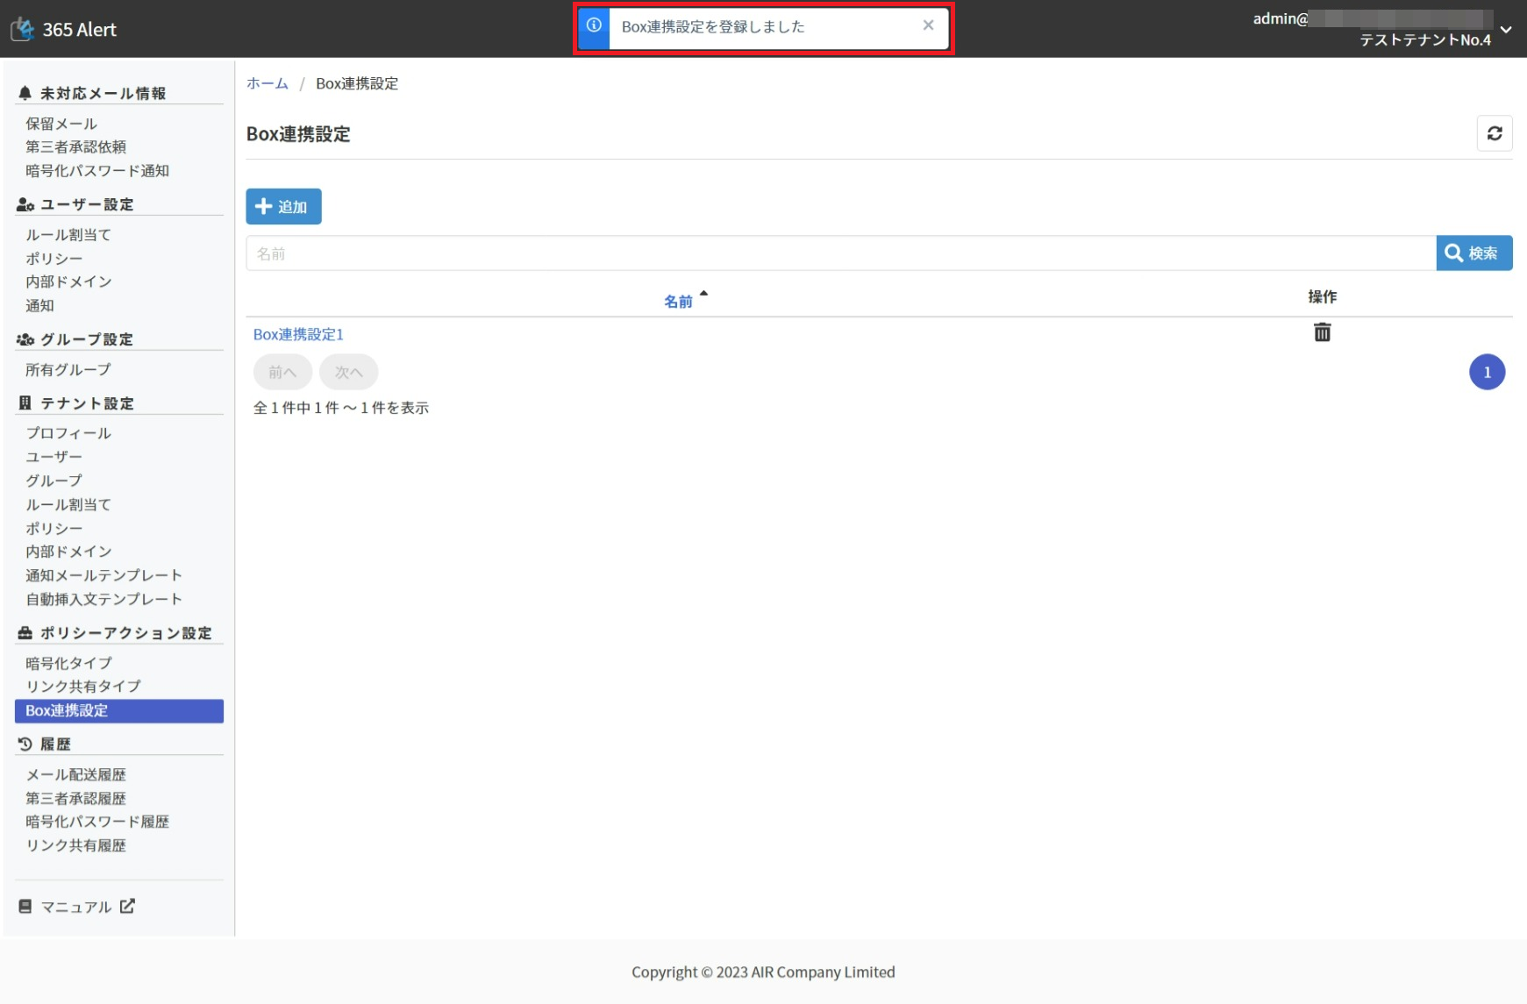The height and width of the screenshot is (1004, 1527).
Task: Open the Box連携設定1 entry link
Action: (298, 334)
